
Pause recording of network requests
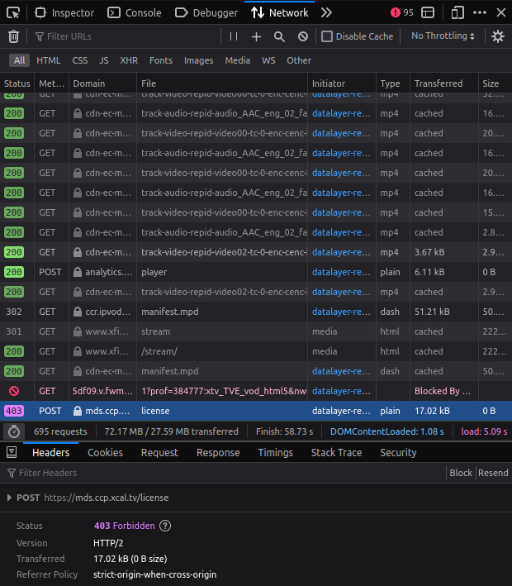coord(233,36)
